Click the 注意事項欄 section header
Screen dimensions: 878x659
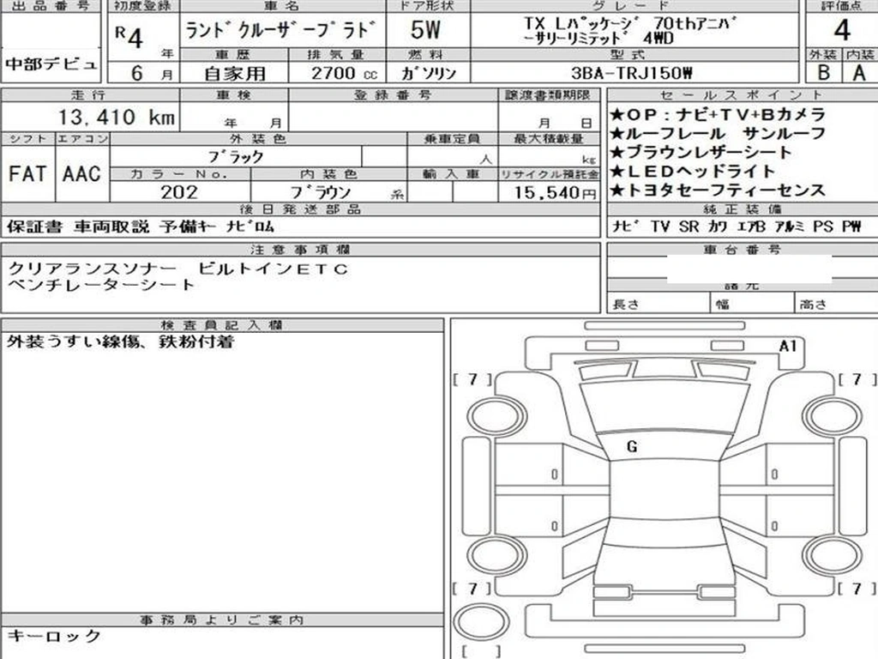pyautogui.click(x=299, y=250)
